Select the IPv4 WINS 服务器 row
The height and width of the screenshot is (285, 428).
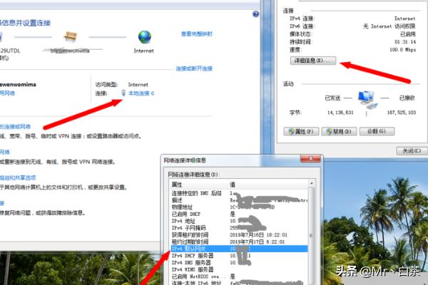tap(239, 270)
